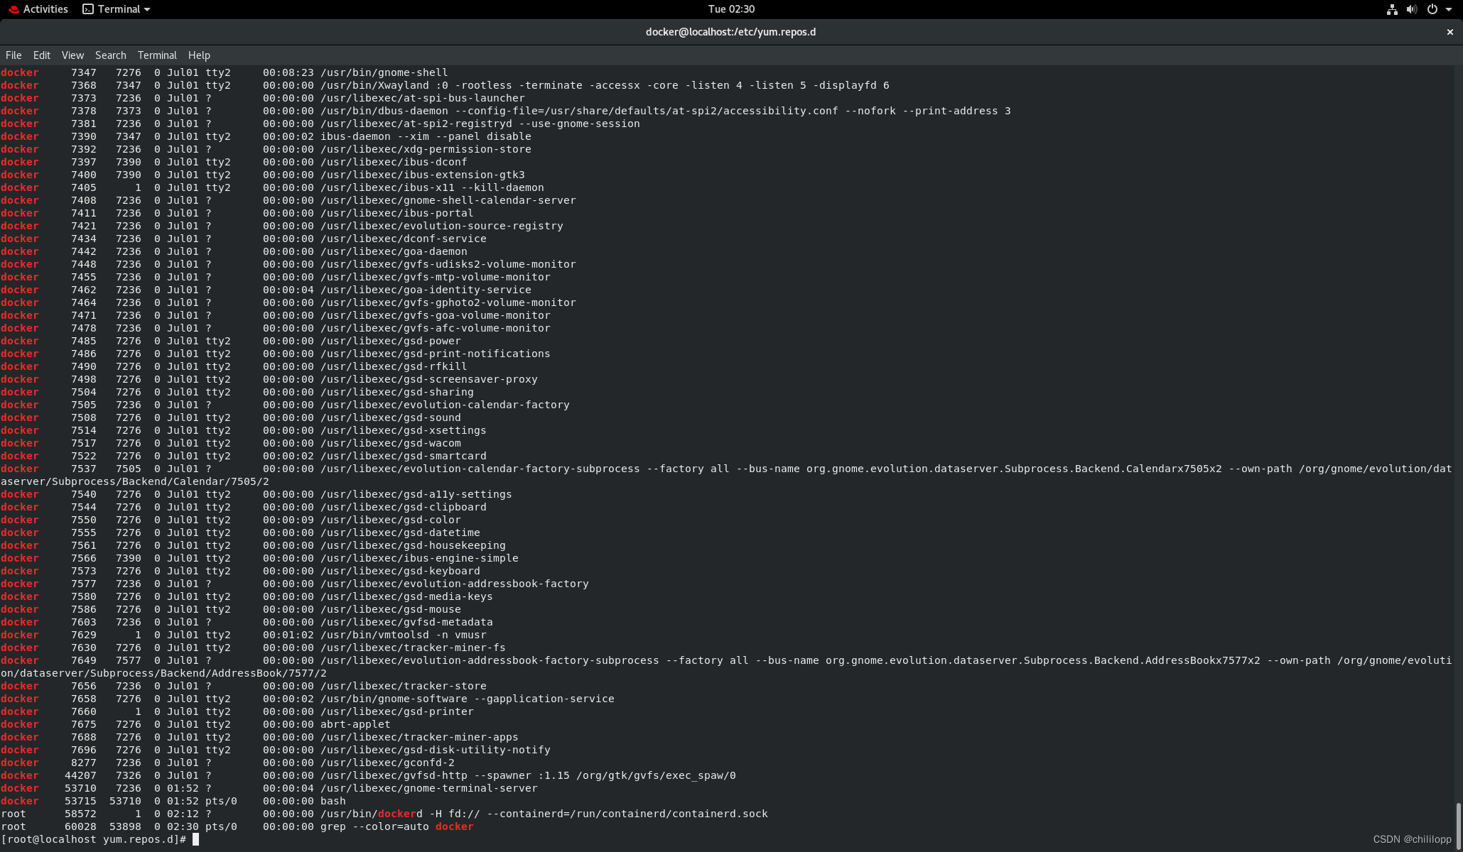Open the View menu

click(72, 55)
